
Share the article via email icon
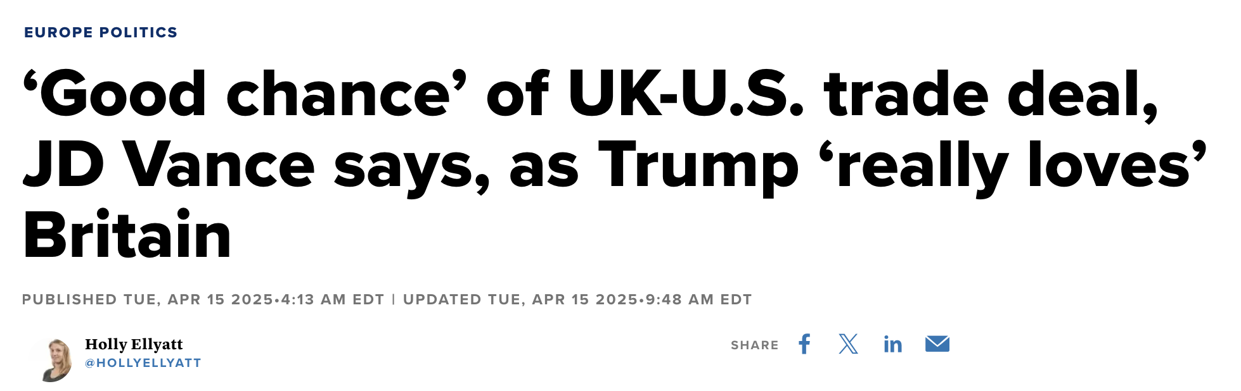(x=937, y=344)
